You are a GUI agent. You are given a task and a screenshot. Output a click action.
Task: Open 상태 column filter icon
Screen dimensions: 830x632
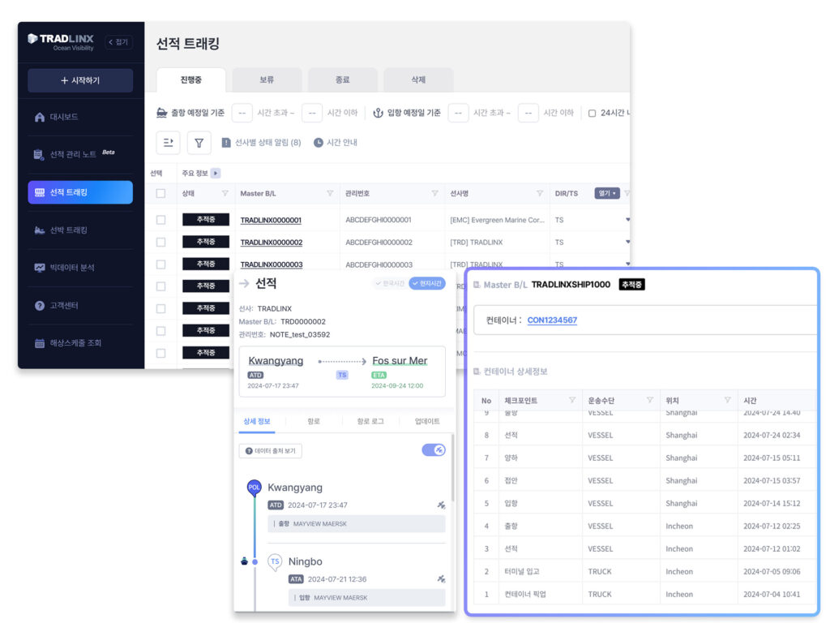pos(225,193)
